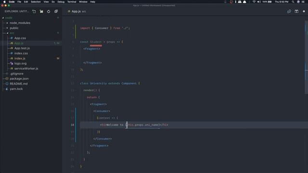Open README.md in the file tree
Viewport: 308px width, 173px height.
tap(18, 84)
